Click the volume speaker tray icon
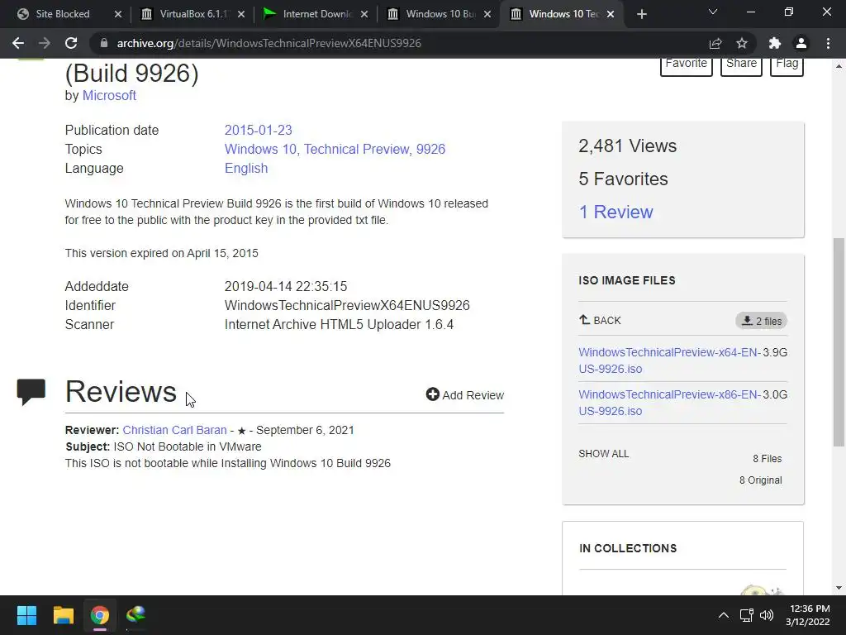 [767, 615]
